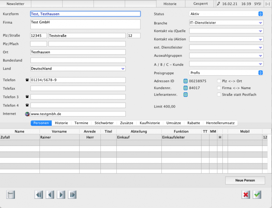This screenshot has width=272, height=208.
Task: Click the red X cancel icon
Action: click(246, 194)
